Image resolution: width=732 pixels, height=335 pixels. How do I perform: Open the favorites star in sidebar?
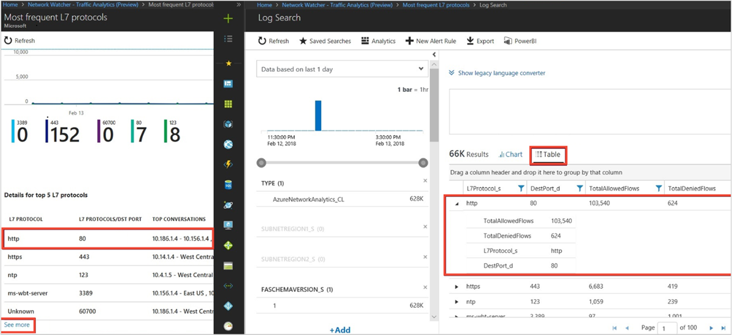click(228, 63)
